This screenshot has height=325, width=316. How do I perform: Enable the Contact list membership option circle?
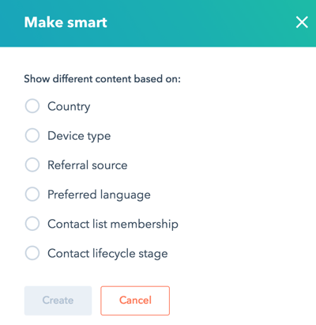(32, 224)
